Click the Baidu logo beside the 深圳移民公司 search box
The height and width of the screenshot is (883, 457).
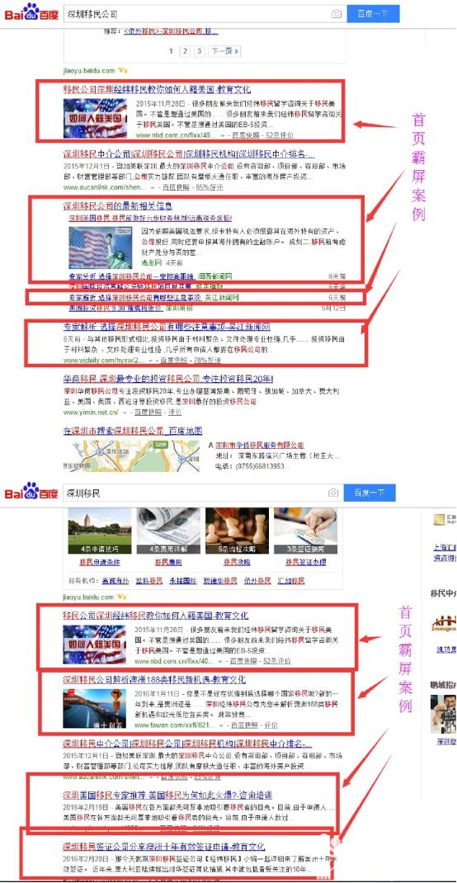(x=31, y=12)
